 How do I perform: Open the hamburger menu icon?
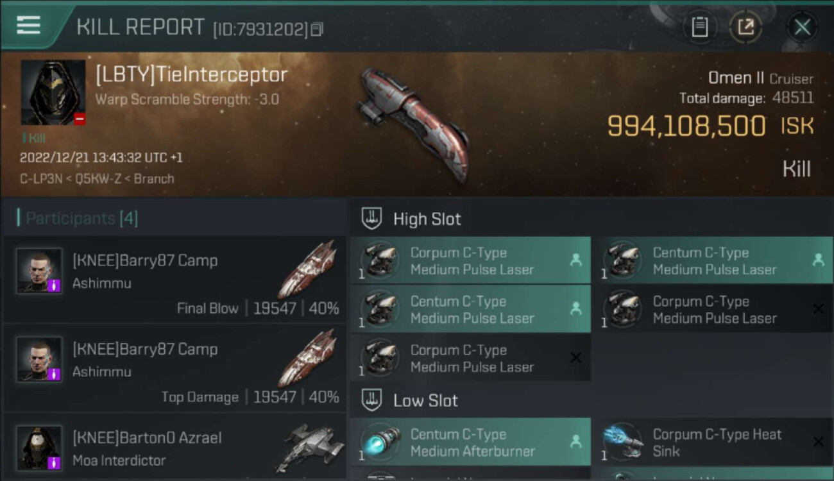click(x=28, y=25)
